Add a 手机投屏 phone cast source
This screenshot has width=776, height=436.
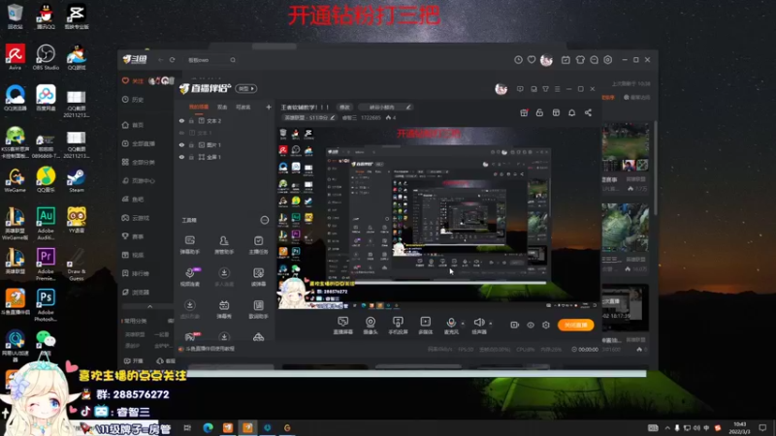[x=398, y=326]
